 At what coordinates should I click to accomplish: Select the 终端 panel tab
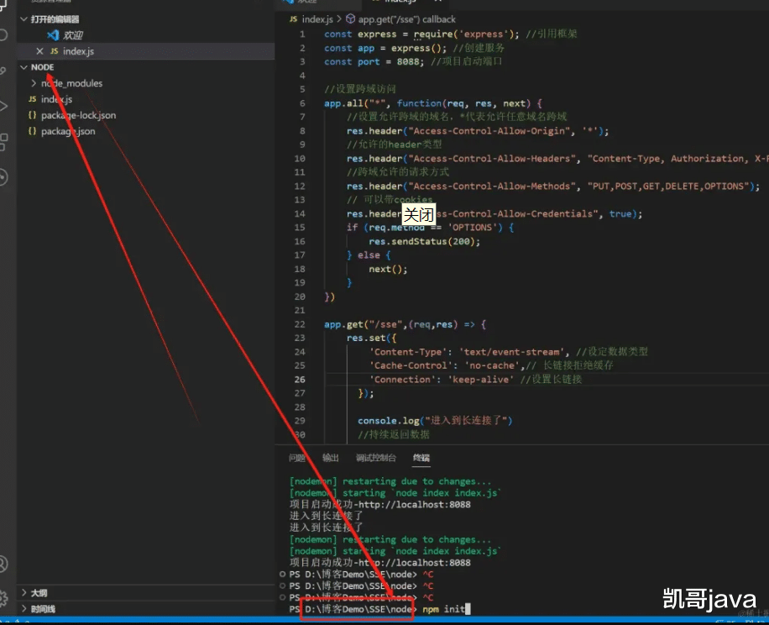coord(421,458)
